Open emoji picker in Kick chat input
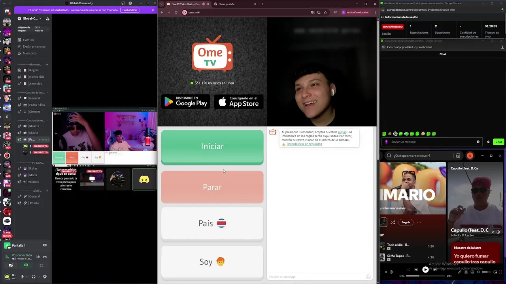 tap(478, 142)
